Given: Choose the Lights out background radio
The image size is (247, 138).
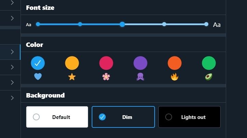Looking at the screenshot, I should [x=169, y=117].
